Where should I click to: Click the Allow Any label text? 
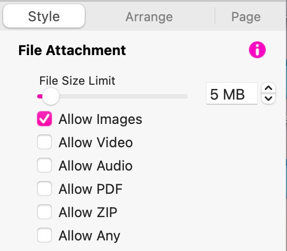pyautogui.click(x=89, y=236)
